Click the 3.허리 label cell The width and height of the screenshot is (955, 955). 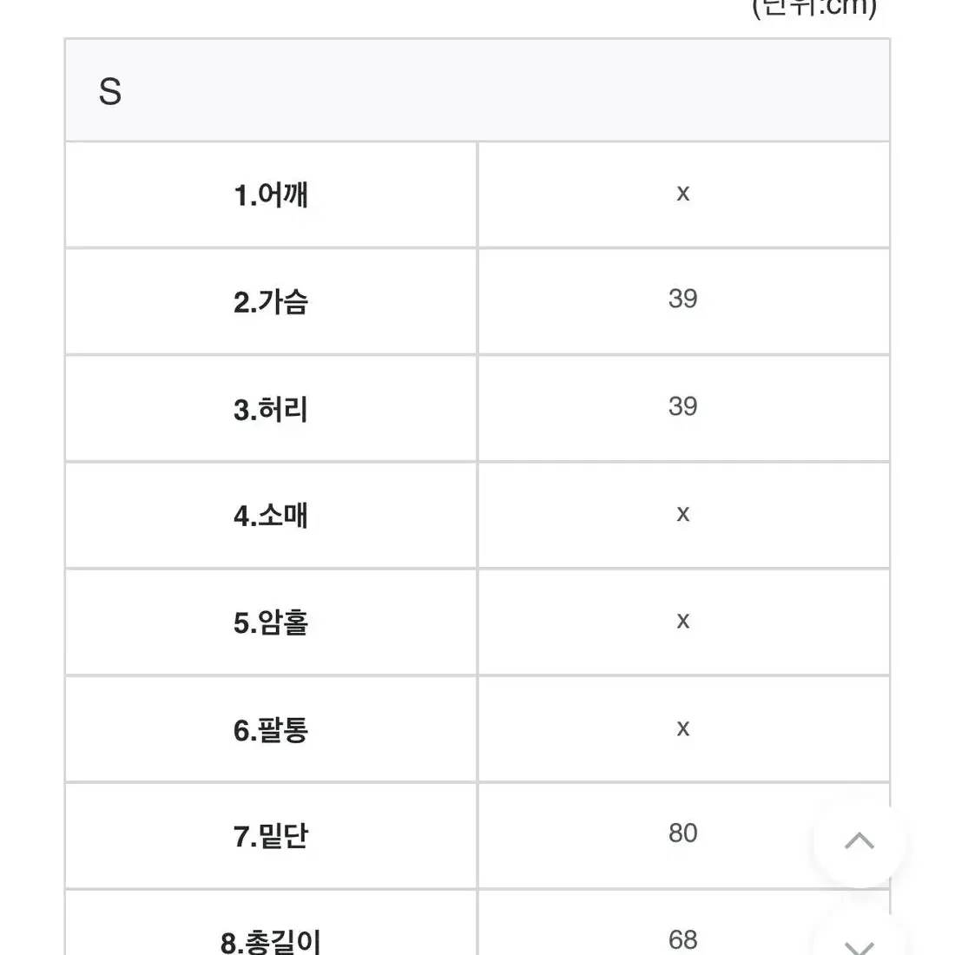[271, 409]
